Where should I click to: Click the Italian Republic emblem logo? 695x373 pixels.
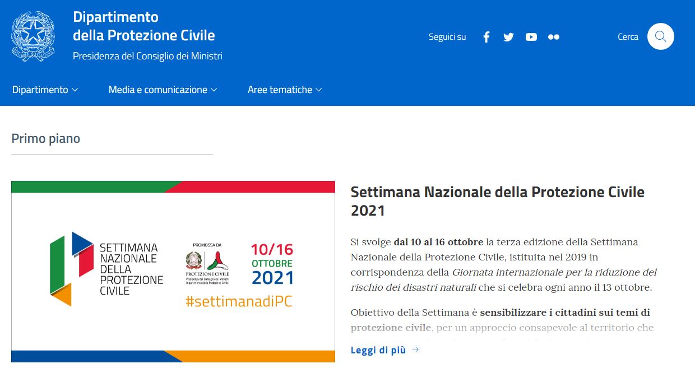[33, 36]
